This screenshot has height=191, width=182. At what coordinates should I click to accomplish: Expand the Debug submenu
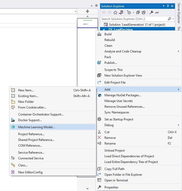[138, 125]
